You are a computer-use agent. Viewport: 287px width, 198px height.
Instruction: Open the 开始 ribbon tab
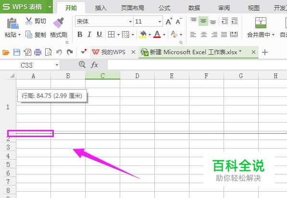(x=71, y=8)
